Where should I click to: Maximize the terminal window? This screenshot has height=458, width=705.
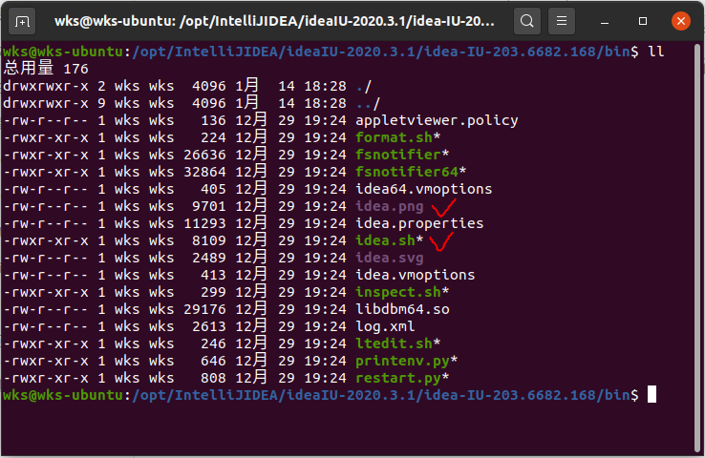(x=643, y=21)
